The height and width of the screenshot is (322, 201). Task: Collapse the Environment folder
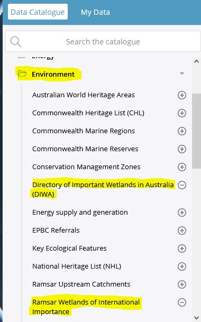(x=49, y=74)
